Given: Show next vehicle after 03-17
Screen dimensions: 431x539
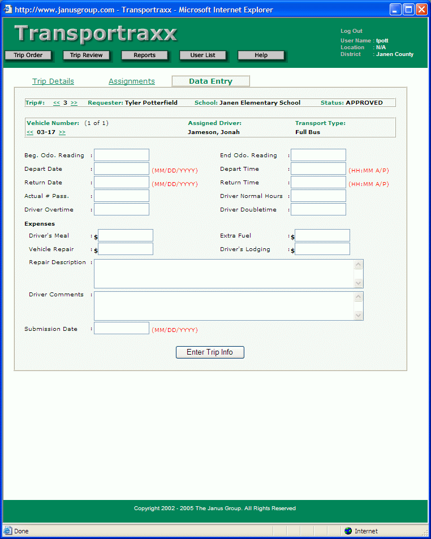Looking at the screenshot, I should 62,132.
